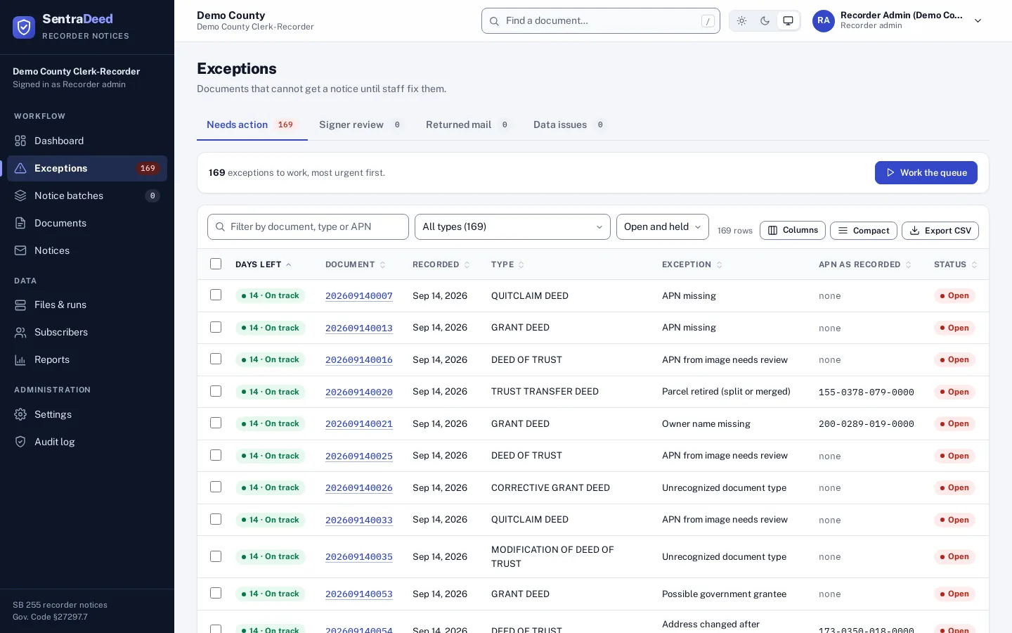This screenshot has height=633, width=1012.
Task: Open Dashboard from the sidebar
Action: (87, 141)
